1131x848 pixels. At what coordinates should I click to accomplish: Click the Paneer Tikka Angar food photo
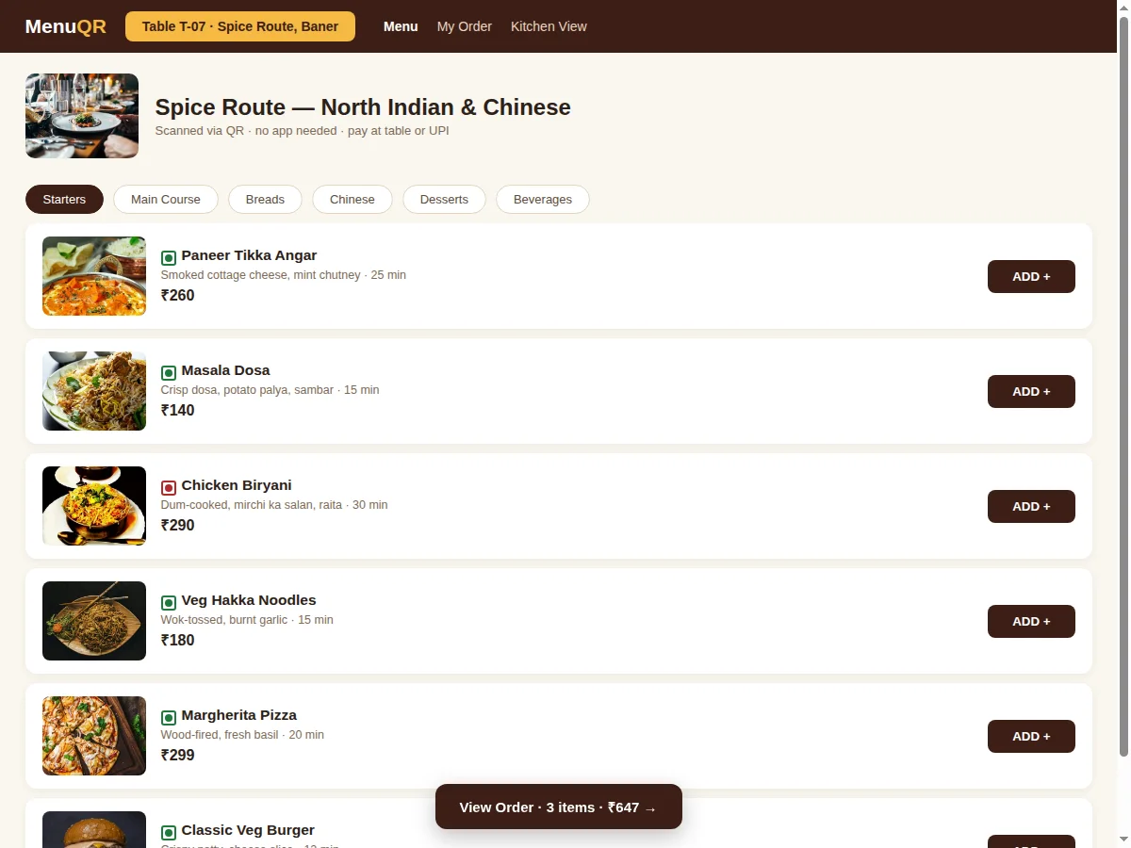tap(94, 276)
